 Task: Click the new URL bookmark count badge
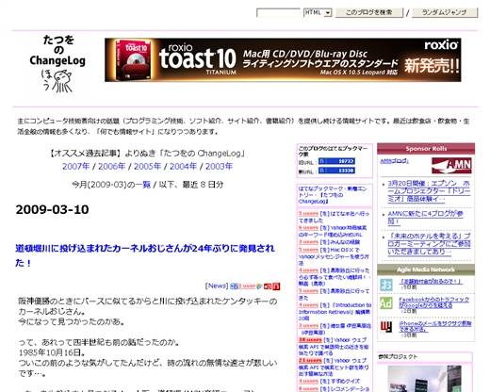(336, 171)
